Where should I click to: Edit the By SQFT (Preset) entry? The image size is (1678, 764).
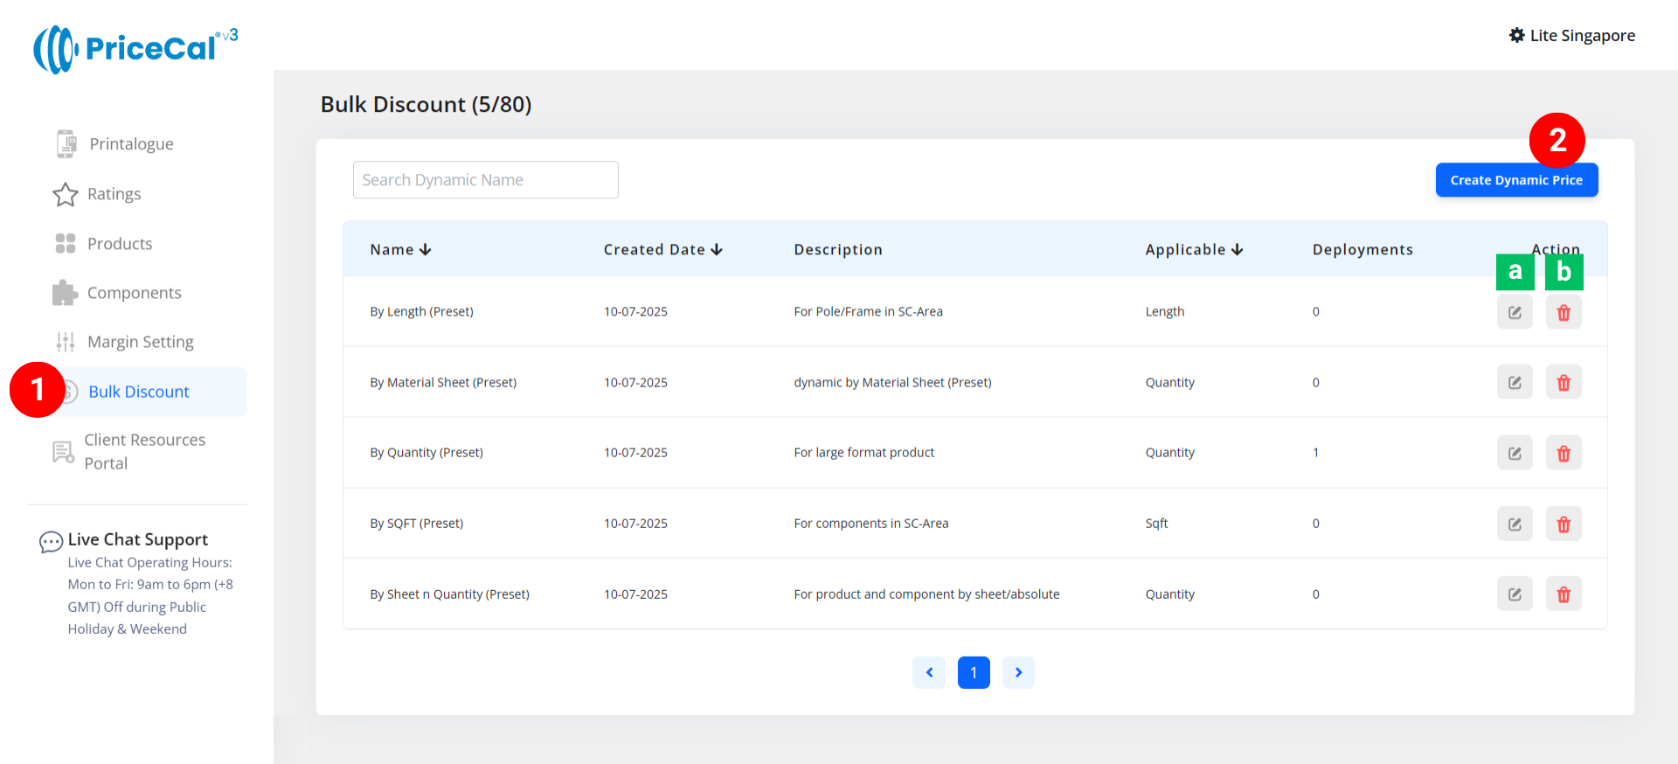pyautogui.click(x=1515, y=524)
